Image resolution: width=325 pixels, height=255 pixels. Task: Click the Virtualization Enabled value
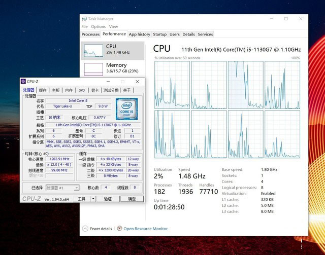coord(268,194)
